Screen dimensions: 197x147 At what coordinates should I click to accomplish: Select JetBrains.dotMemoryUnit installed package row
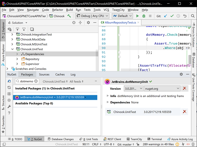point(55,97)
